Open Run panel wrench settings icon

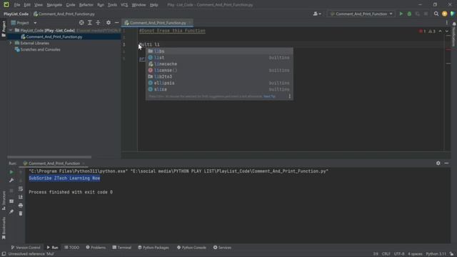pyautogui.click(x=11, y=181)
